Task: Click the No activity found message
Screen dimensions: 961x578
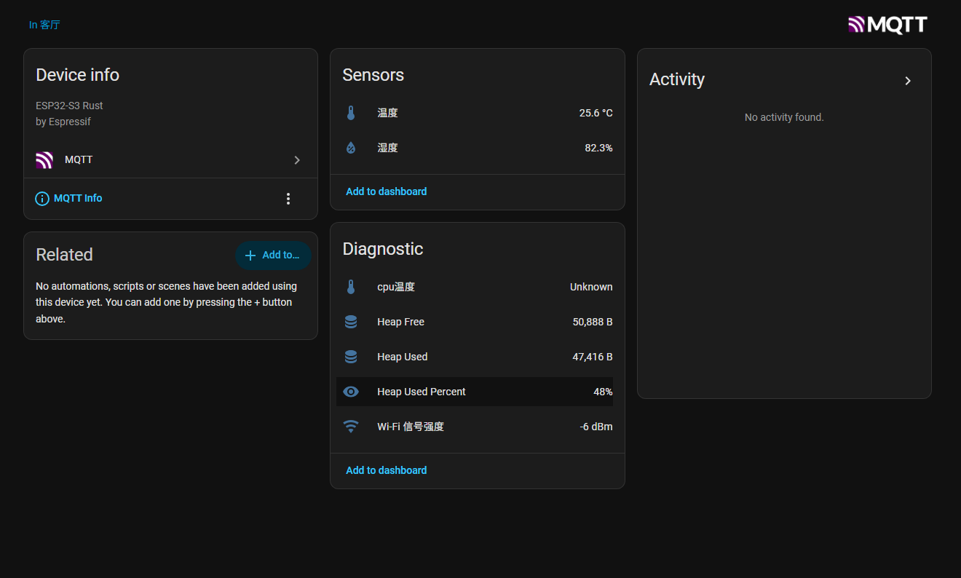Action: tap(784, 117)
